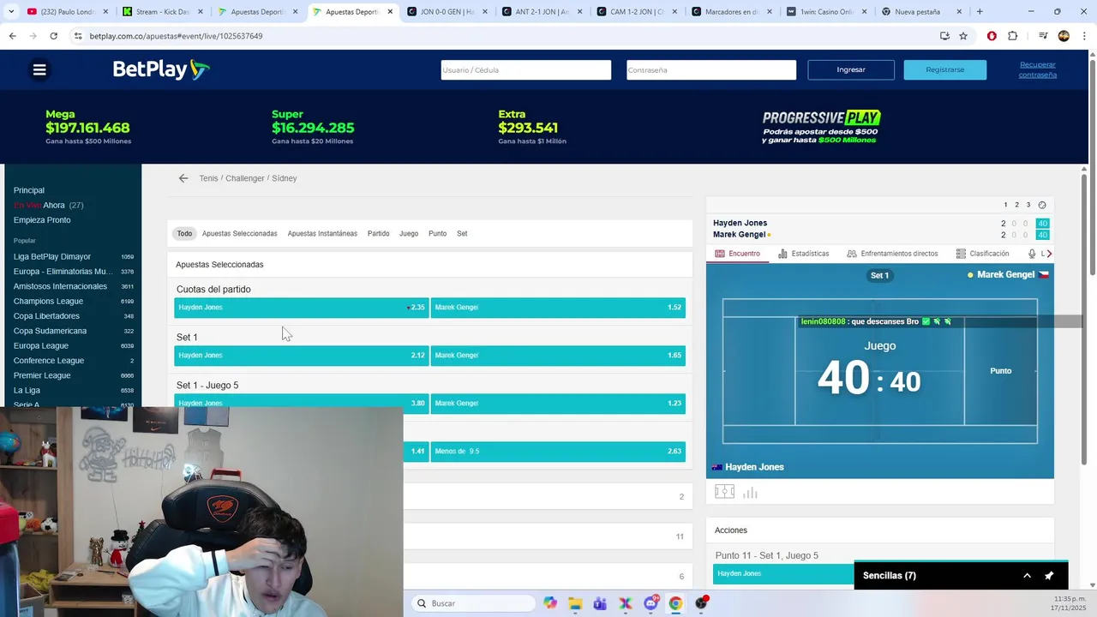Open the red ad-blocker extension icon

pos(992,36)
